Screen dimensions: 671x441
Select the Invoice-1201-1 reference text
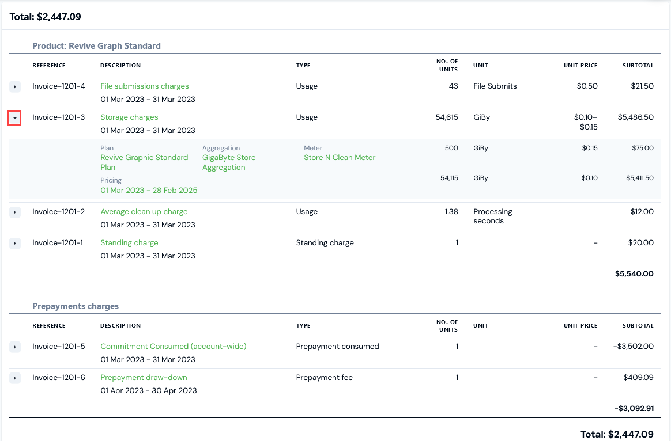(58, 243)
